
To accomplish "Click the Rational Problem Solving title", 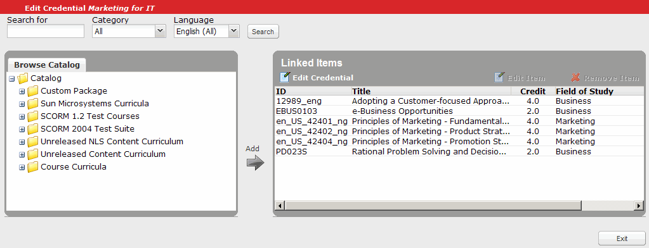I will pyautogui.click(x=429, y=151).
